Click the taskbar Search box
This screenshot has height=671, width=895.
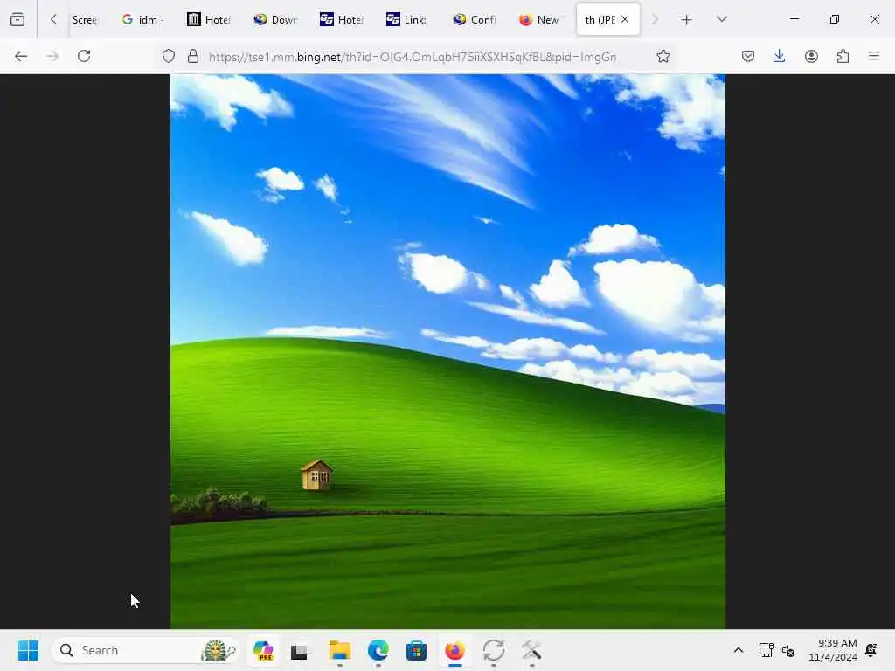coord(146,650)
